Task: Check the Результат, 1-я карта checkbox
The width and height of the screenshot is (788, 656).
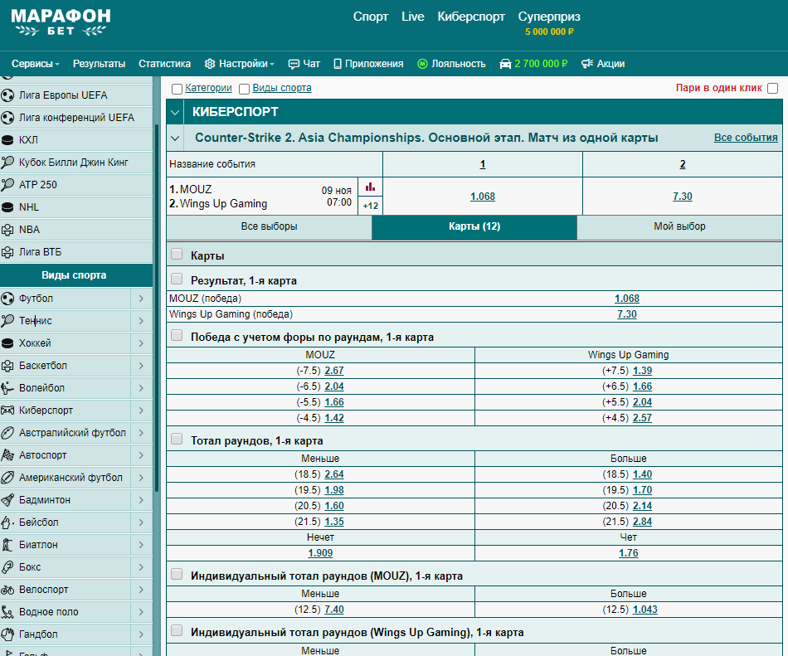Action: tap(177, 279)
